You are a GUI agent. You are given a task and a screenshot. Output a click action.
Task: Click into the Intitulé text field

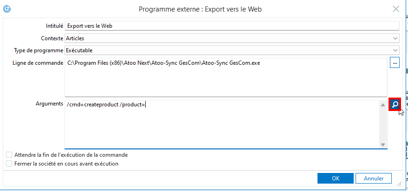[232, 26]
